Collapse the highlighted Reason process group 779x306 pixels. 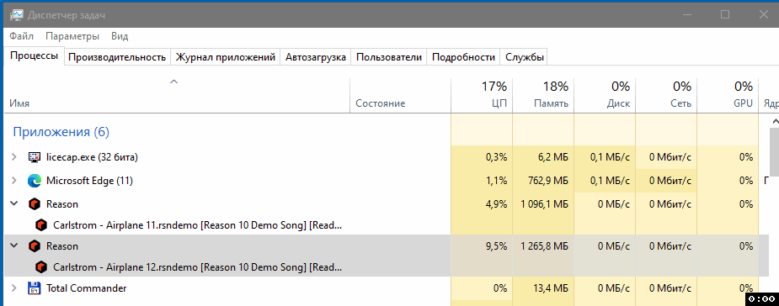pos(14,246)
